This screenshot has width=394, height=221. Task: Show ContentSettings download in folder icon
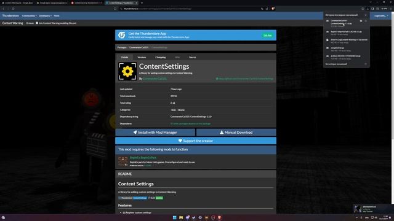point(361,21)
